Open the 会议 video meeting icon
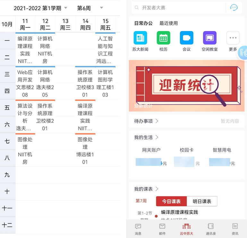This screenshot has height=238, width=247. pos(186,38)
